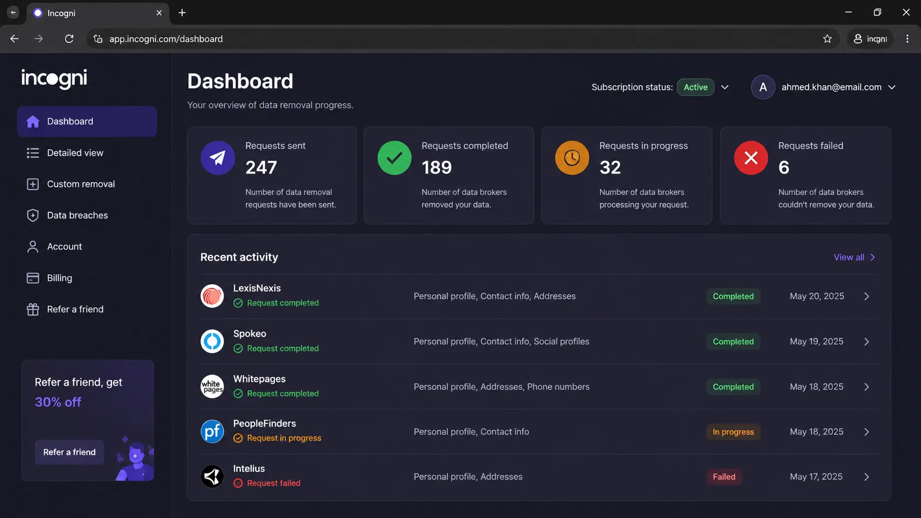Click the Refer a friend promo button
This screenshot has width=921, height=518.
point(69,452)
